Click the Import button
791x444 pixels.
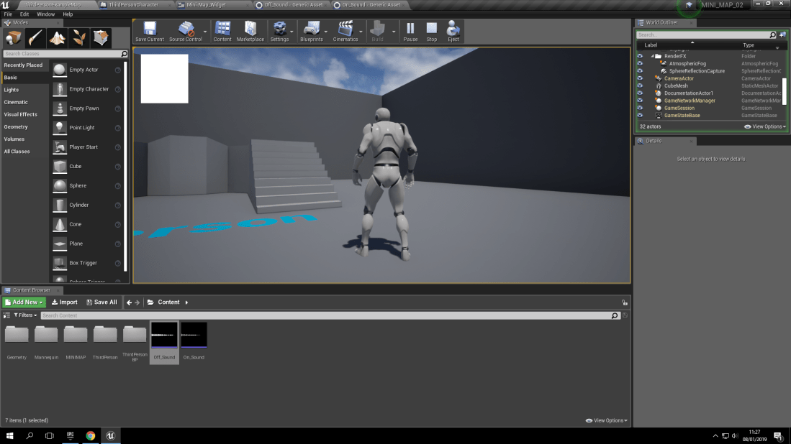tap(64, 302)
